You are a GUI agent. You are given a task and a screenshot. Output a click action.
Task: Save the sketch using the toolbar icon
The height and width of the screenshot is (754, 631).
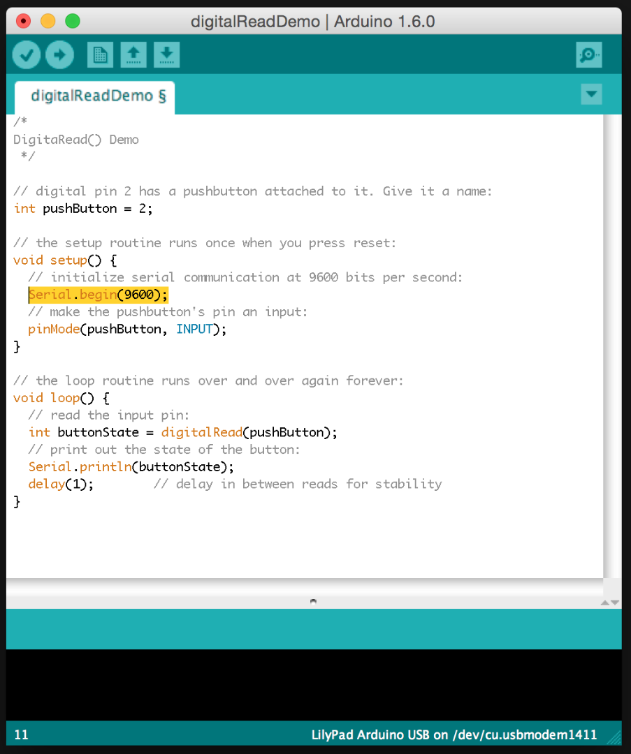point(166,54)
